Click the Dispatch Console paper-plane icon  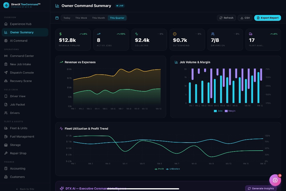6,73
